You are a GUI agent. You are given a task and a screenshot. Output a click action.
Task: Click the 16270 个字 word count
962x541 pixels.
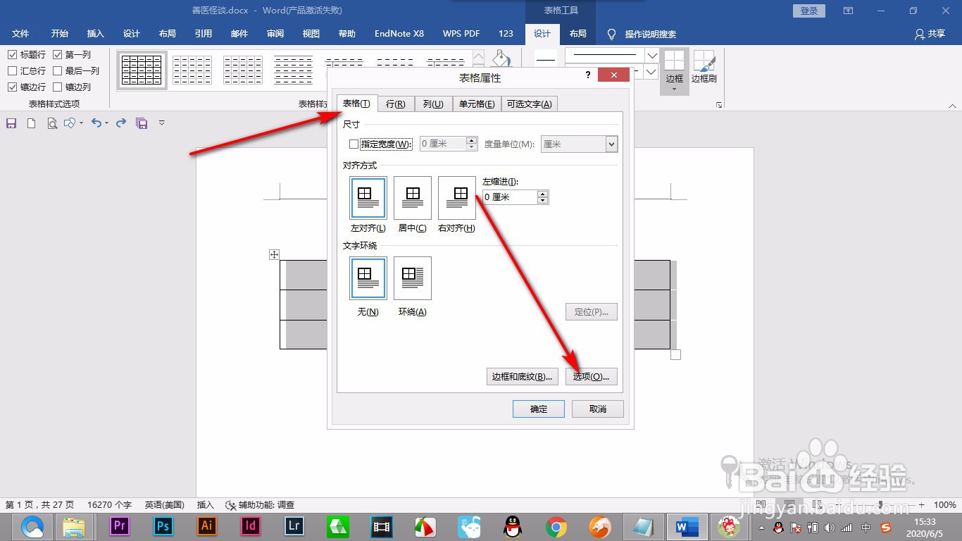tap(109, 505)
